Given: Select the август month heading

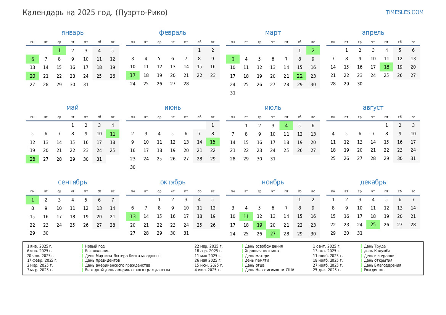Looking at the screenshot, I should (x=373, y=108).
